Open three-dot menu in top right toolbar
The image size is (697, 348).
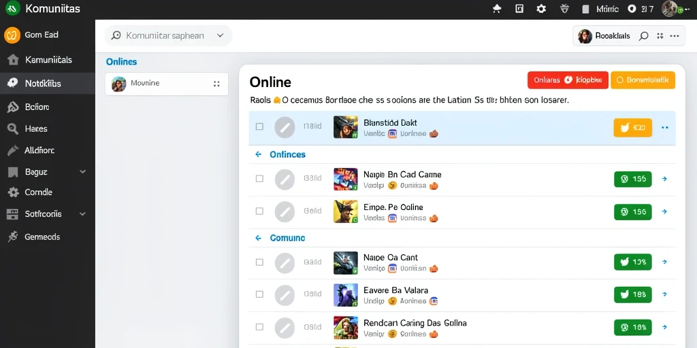(x=675, y=36)
